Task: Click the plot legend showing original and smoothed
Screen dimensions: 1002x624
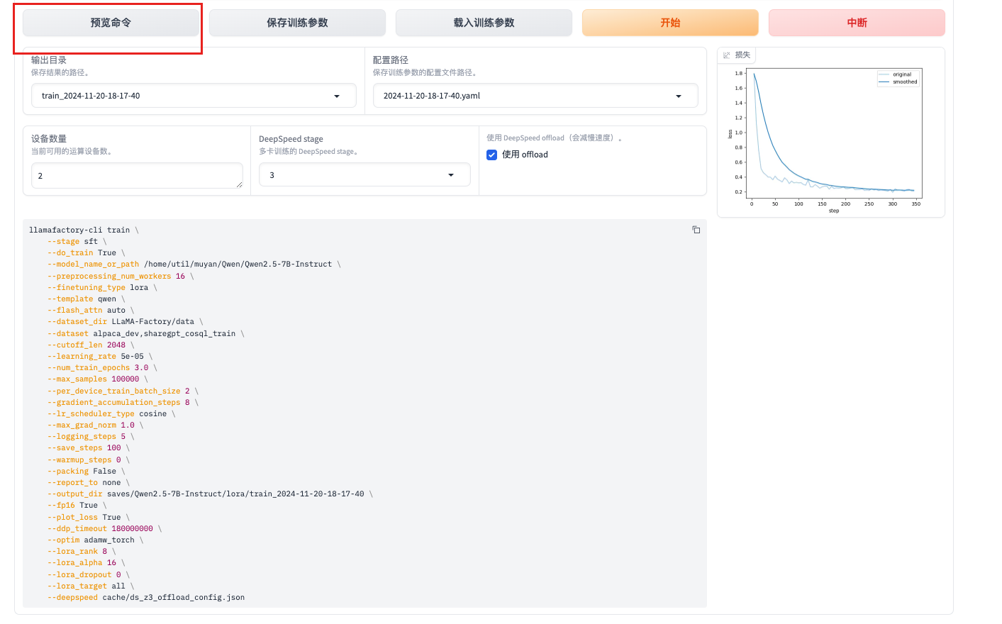Action: [898, 78]
